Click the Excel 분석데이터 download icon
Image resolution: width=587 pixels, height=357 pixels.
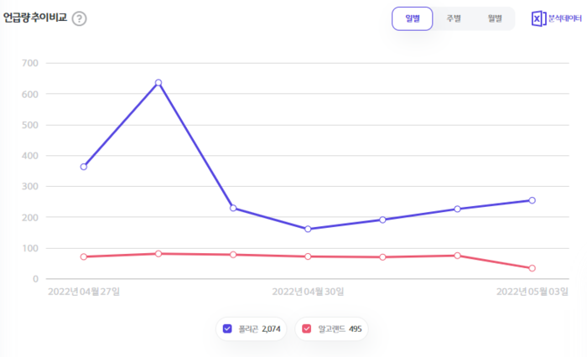[538, 18]
